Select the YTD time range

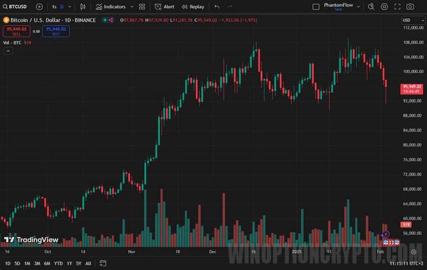(x=58, y=263)
